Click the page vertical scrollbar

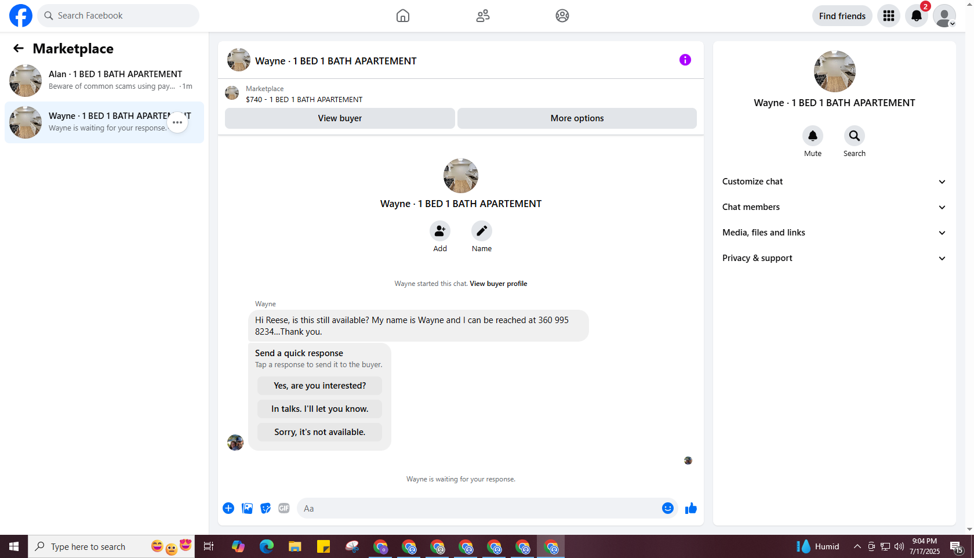(x=969, y=267)
